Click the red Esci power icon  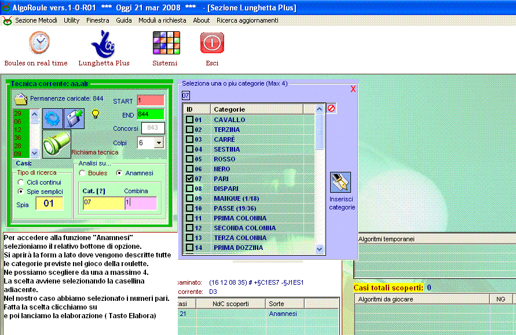212,43
